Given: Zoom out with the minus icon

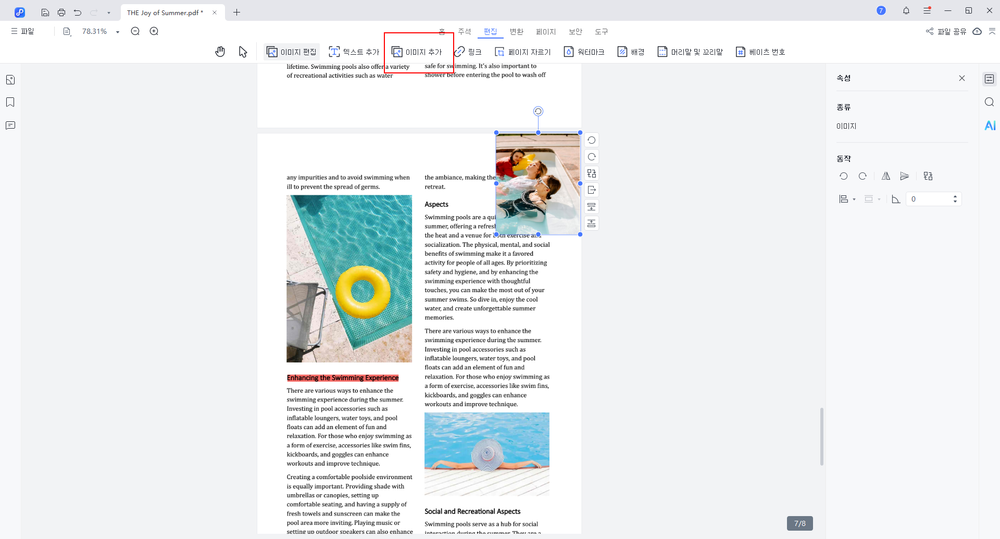Looking at the screenshot, I should (135, 31).
